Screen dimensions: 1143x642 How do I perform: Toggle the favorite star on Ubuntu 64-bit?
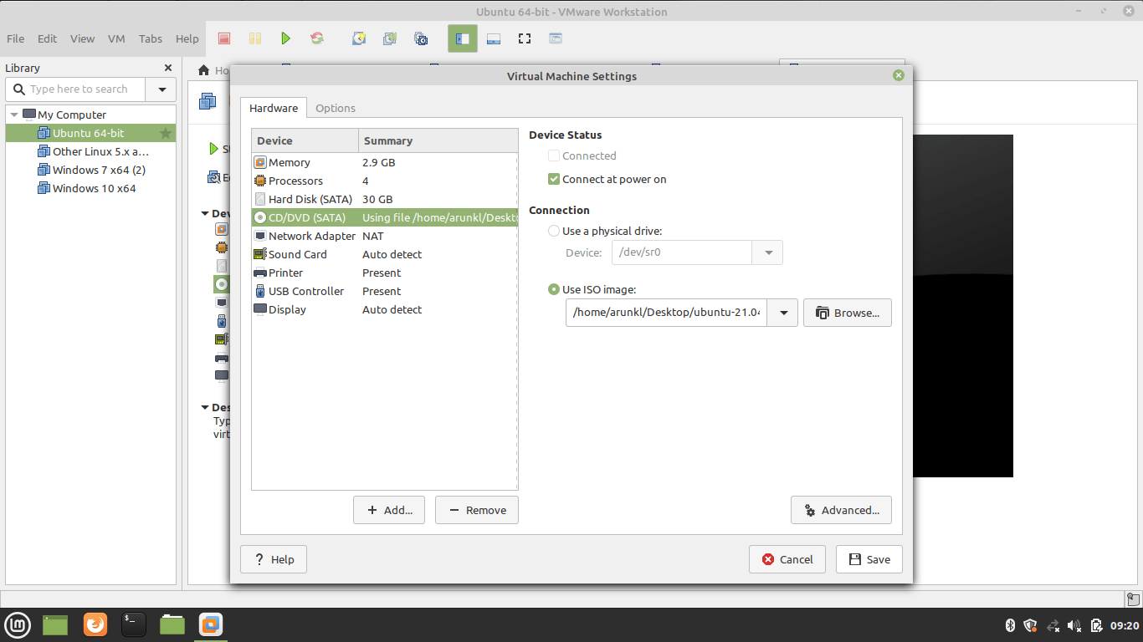[166, 133]
